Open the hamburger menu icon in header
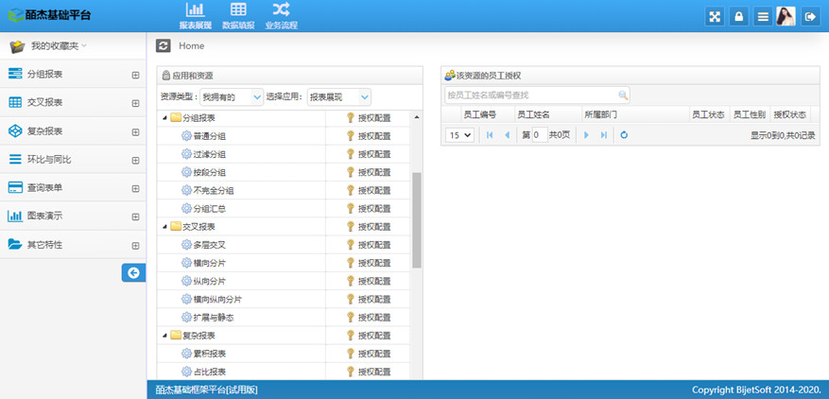The width and height of the screenshot is (829, 399). tap(762, 16)
